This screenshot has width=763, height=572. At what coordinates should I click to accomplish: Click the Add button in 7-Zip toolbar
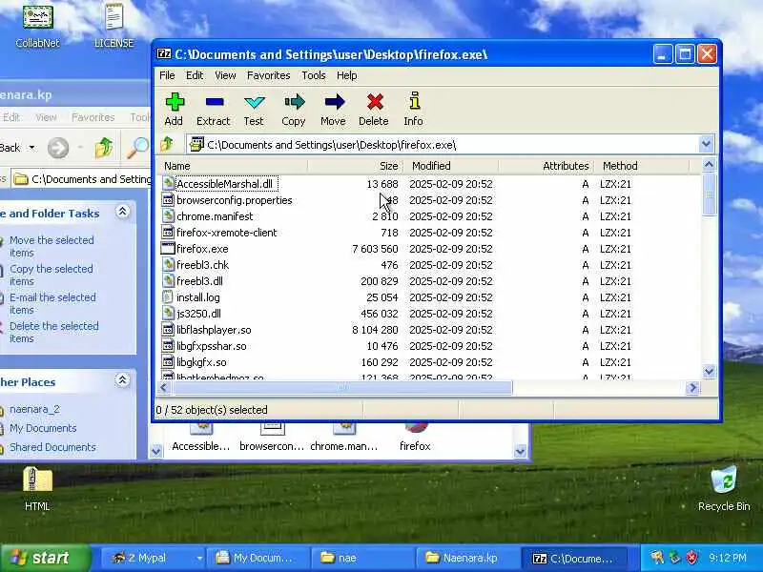tap(174, 109)
